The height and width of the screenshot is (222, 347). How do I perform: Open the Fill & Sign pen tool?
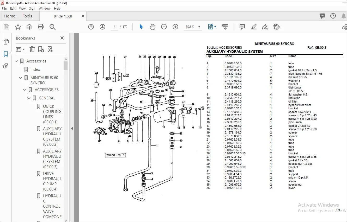[x=265, y=27]
